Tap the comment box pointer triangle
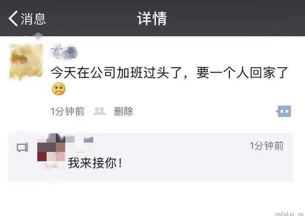The height and width of the screenshot is (217, 305). (21, 131)
